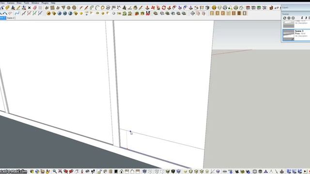
Task: Click the first blue sphere icon second row
Action: click(x=60, y=13)
